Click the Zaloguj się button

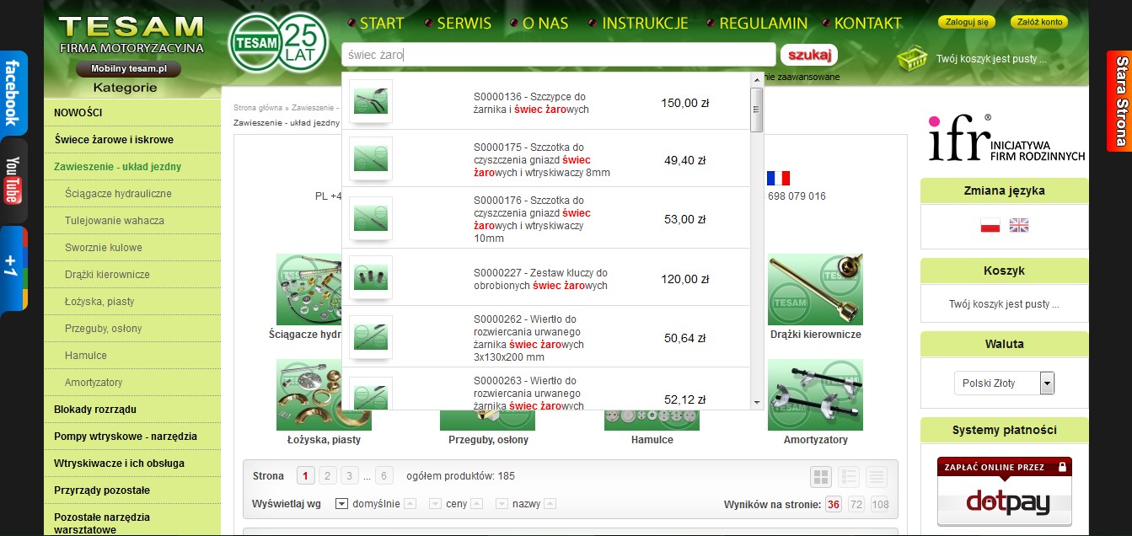click(966, 22)
